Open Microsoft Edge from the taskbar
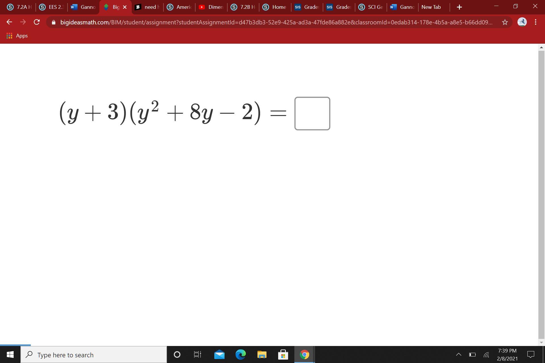Screen dimensions: 545x363 [x=240, y=354]
